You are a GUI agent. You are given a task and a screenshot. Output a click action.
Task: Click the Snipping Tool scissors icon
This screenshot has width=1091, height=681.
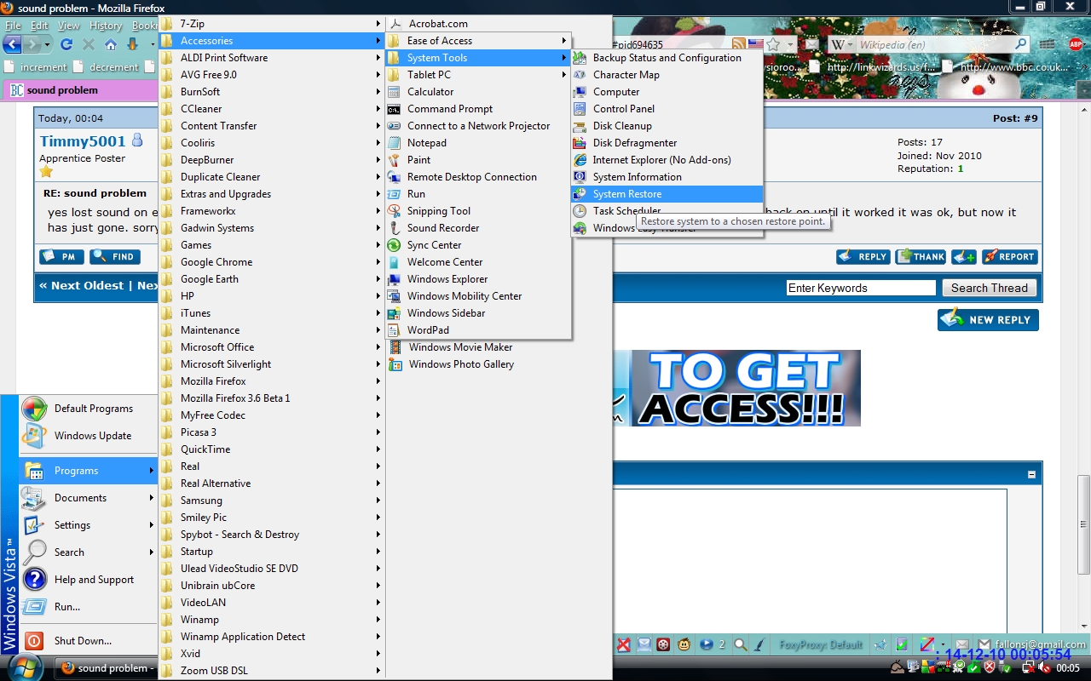click(x=394, y=211)
